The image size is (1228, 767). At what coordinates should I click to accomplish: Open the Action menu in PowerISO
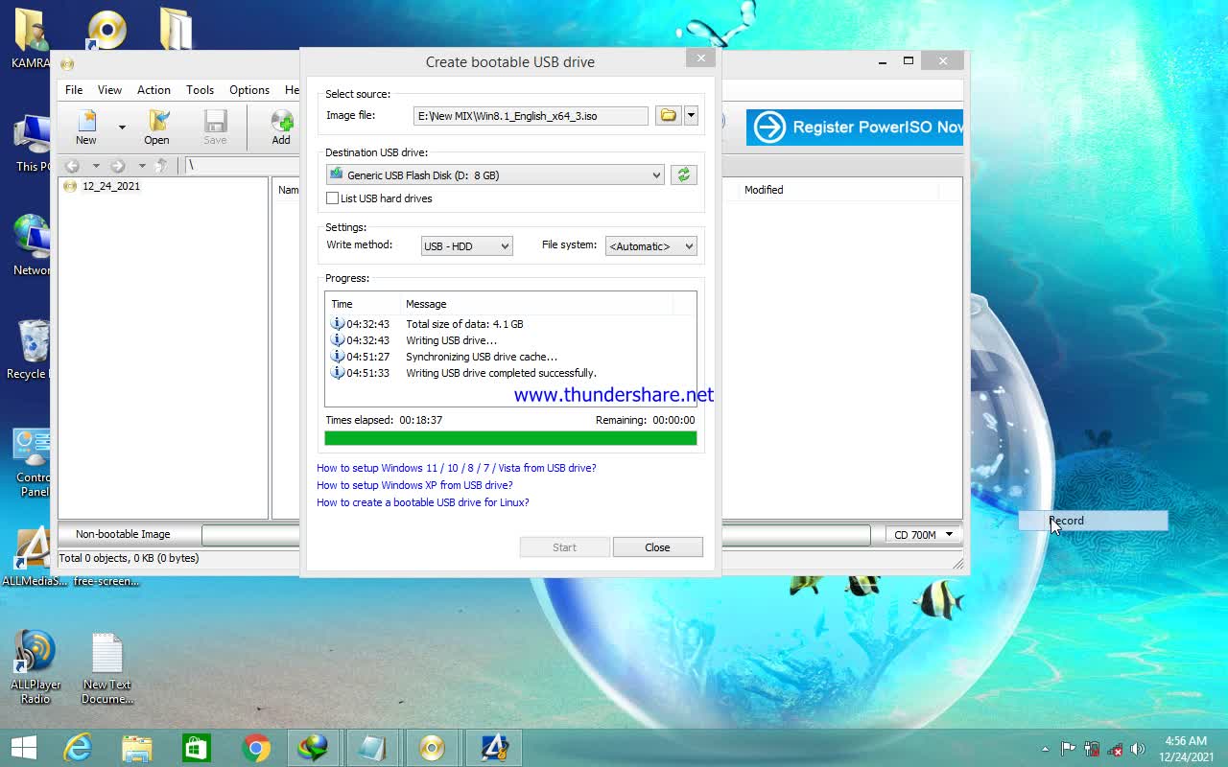pos(153,89)
